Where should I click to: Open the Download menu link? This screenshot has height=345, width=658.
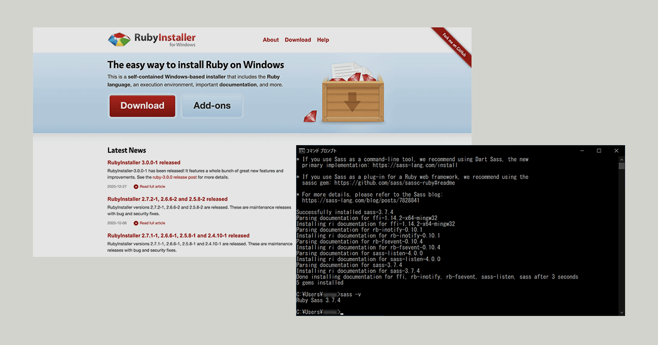tap(298, 40)
